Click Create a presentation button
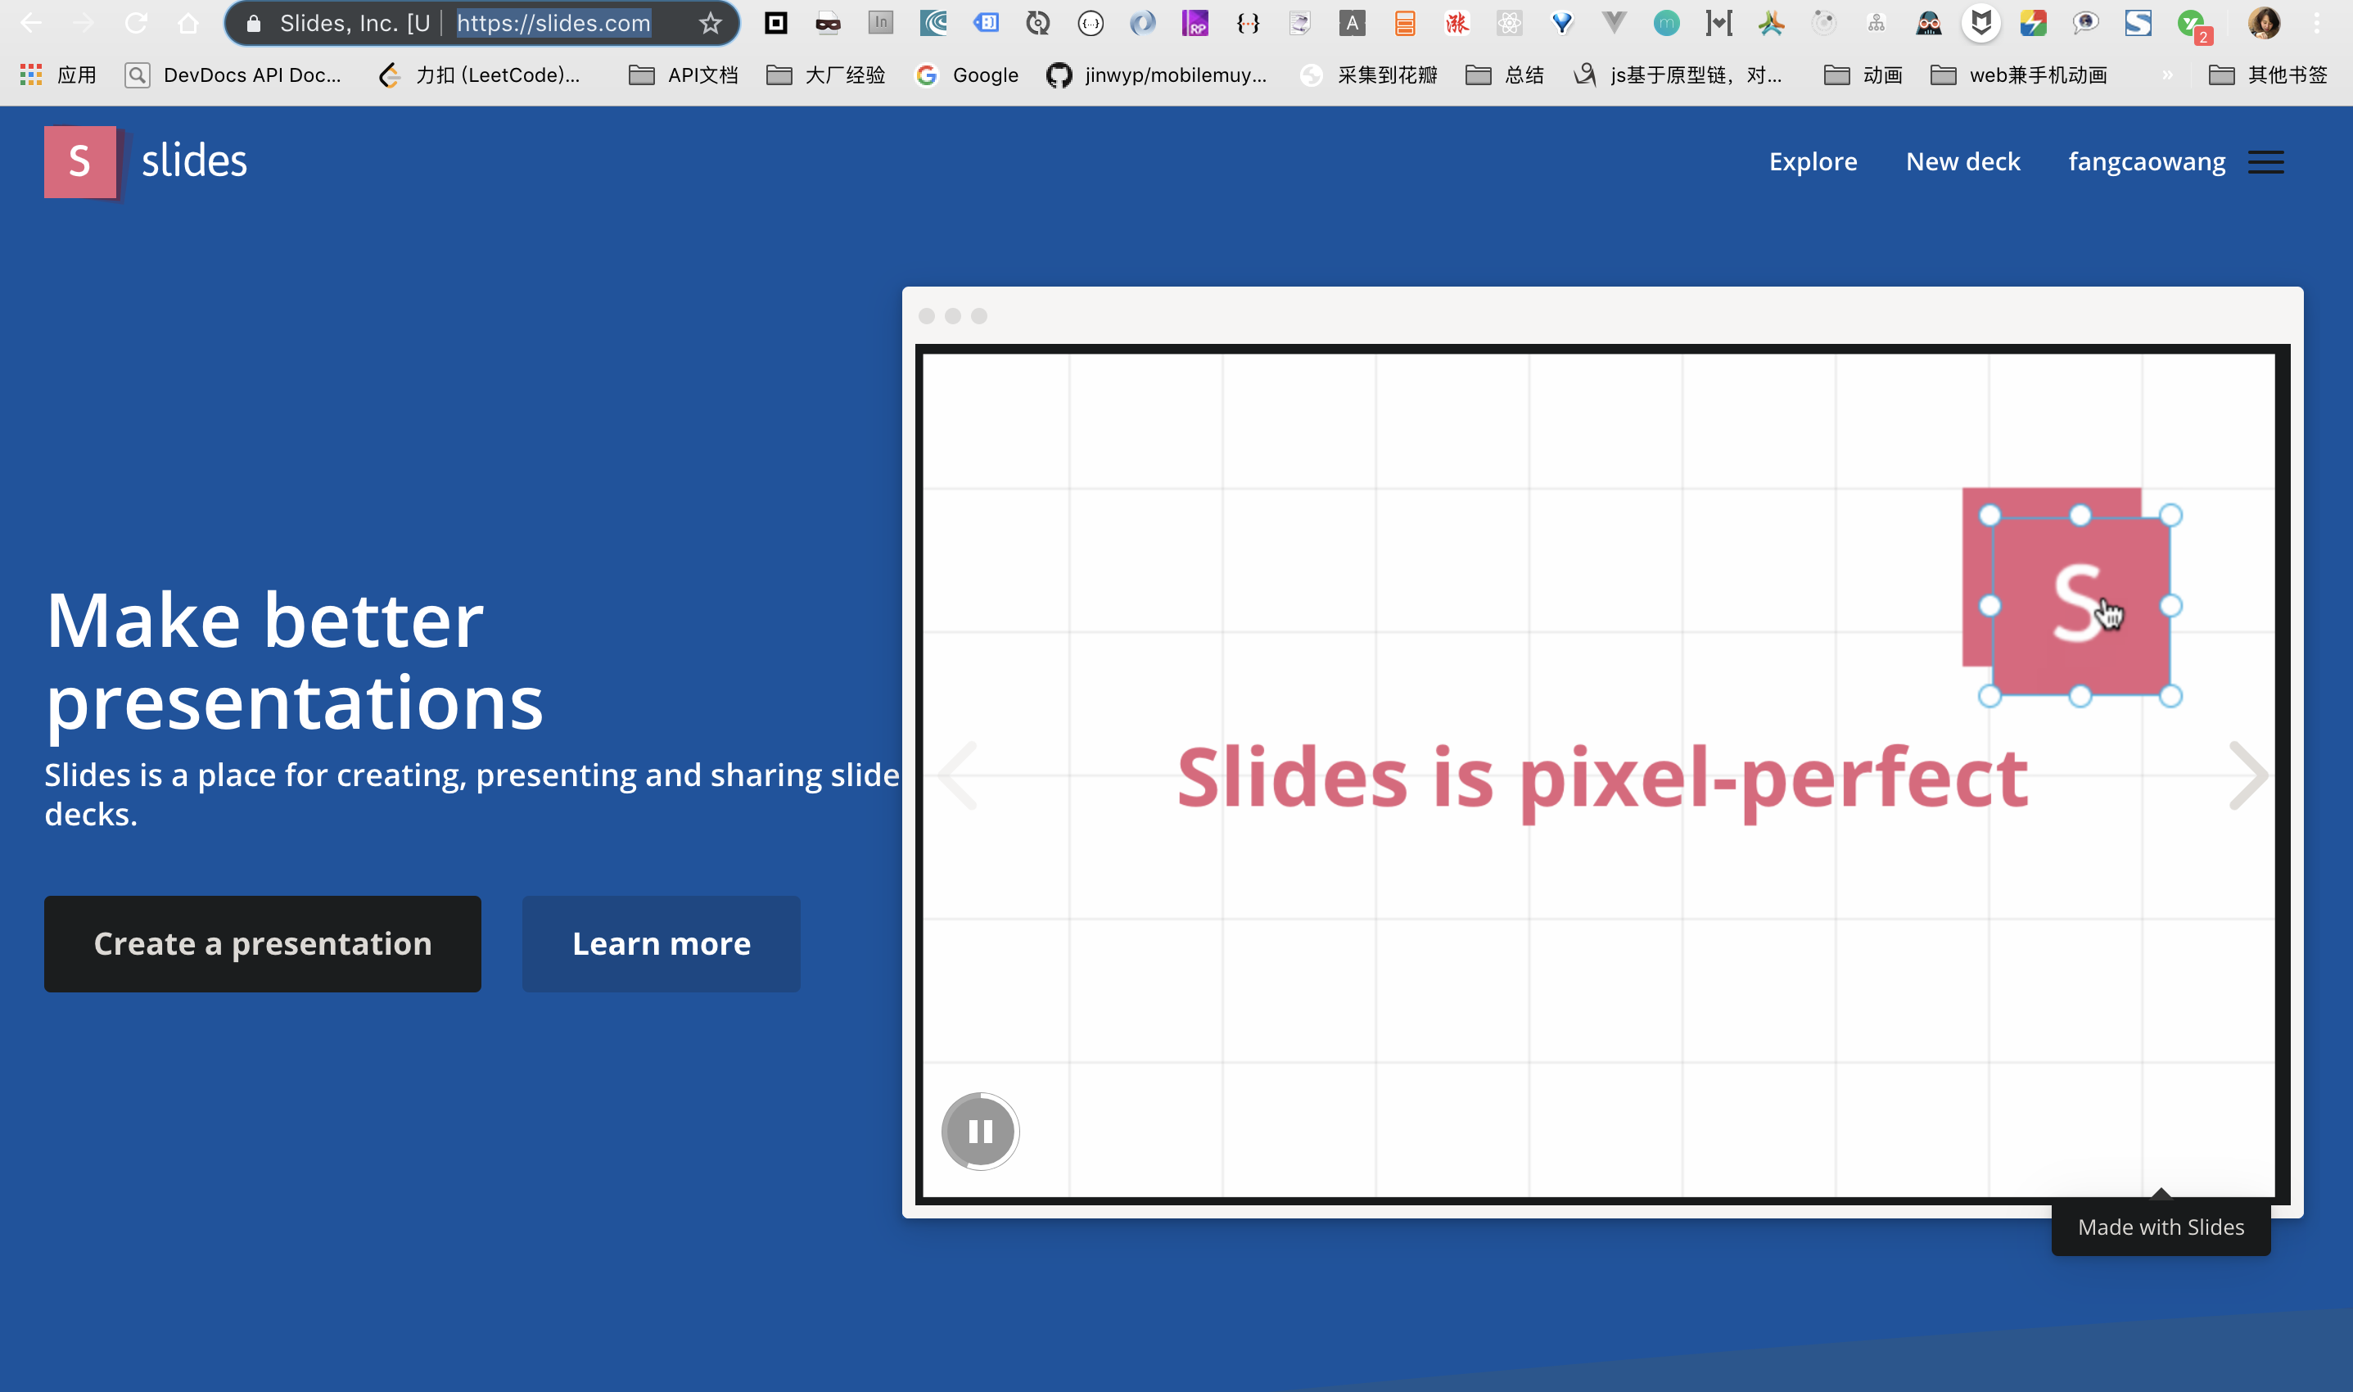The image size is (2353, 1392). [263, 943]
